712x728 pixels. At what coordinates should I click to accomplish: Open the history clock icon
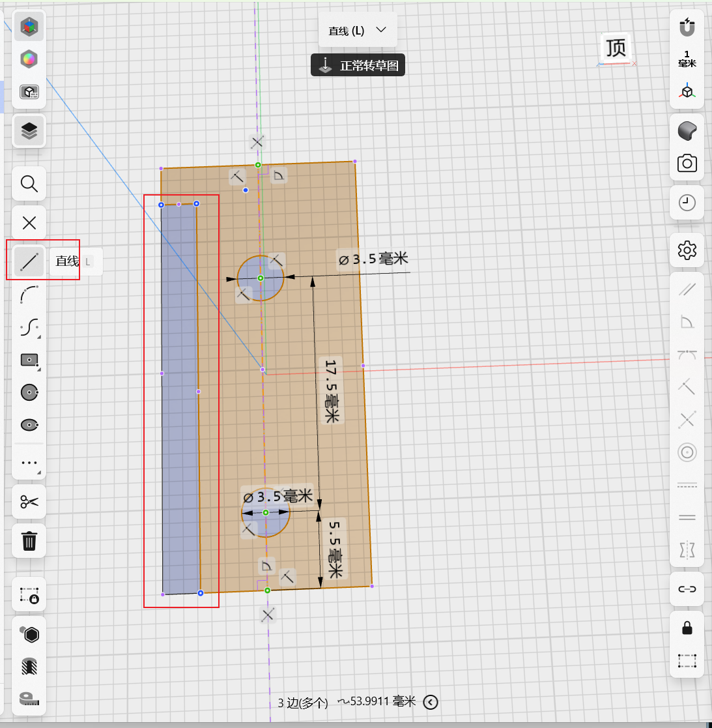pos(687,203)
